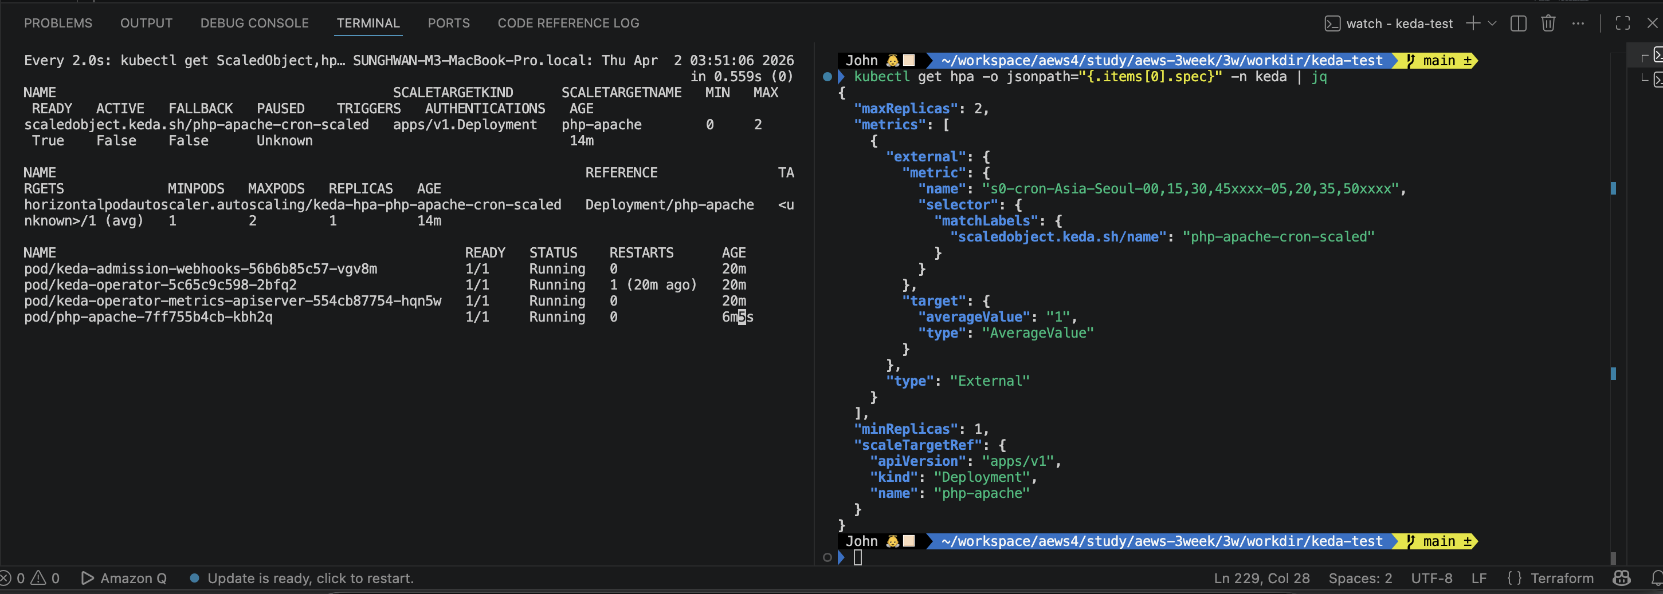Click the 'watch - keda-test' terminal title
Image resolution: width=1663 pixels, height=594 pixels.
(x=1399, y=24)
